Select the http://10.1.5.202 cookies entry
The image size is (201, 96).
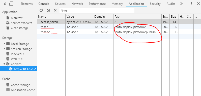18,69
